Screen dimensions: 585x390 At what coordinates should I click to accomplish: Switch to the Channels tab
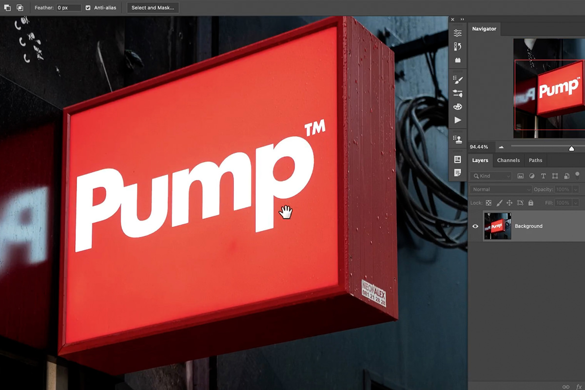pyautogui.click(x=508, y=160)
